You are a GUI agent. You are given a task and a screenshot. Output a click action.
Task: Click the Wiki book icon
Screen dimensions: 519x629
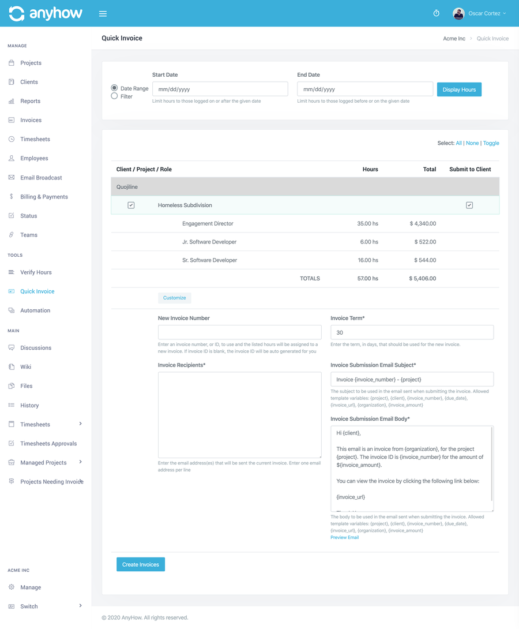click(11, 366)
